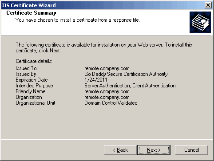This screenshot has height=161, width=214.
Task: Click the Next button to install certificate
Action: tap(154, 150)
